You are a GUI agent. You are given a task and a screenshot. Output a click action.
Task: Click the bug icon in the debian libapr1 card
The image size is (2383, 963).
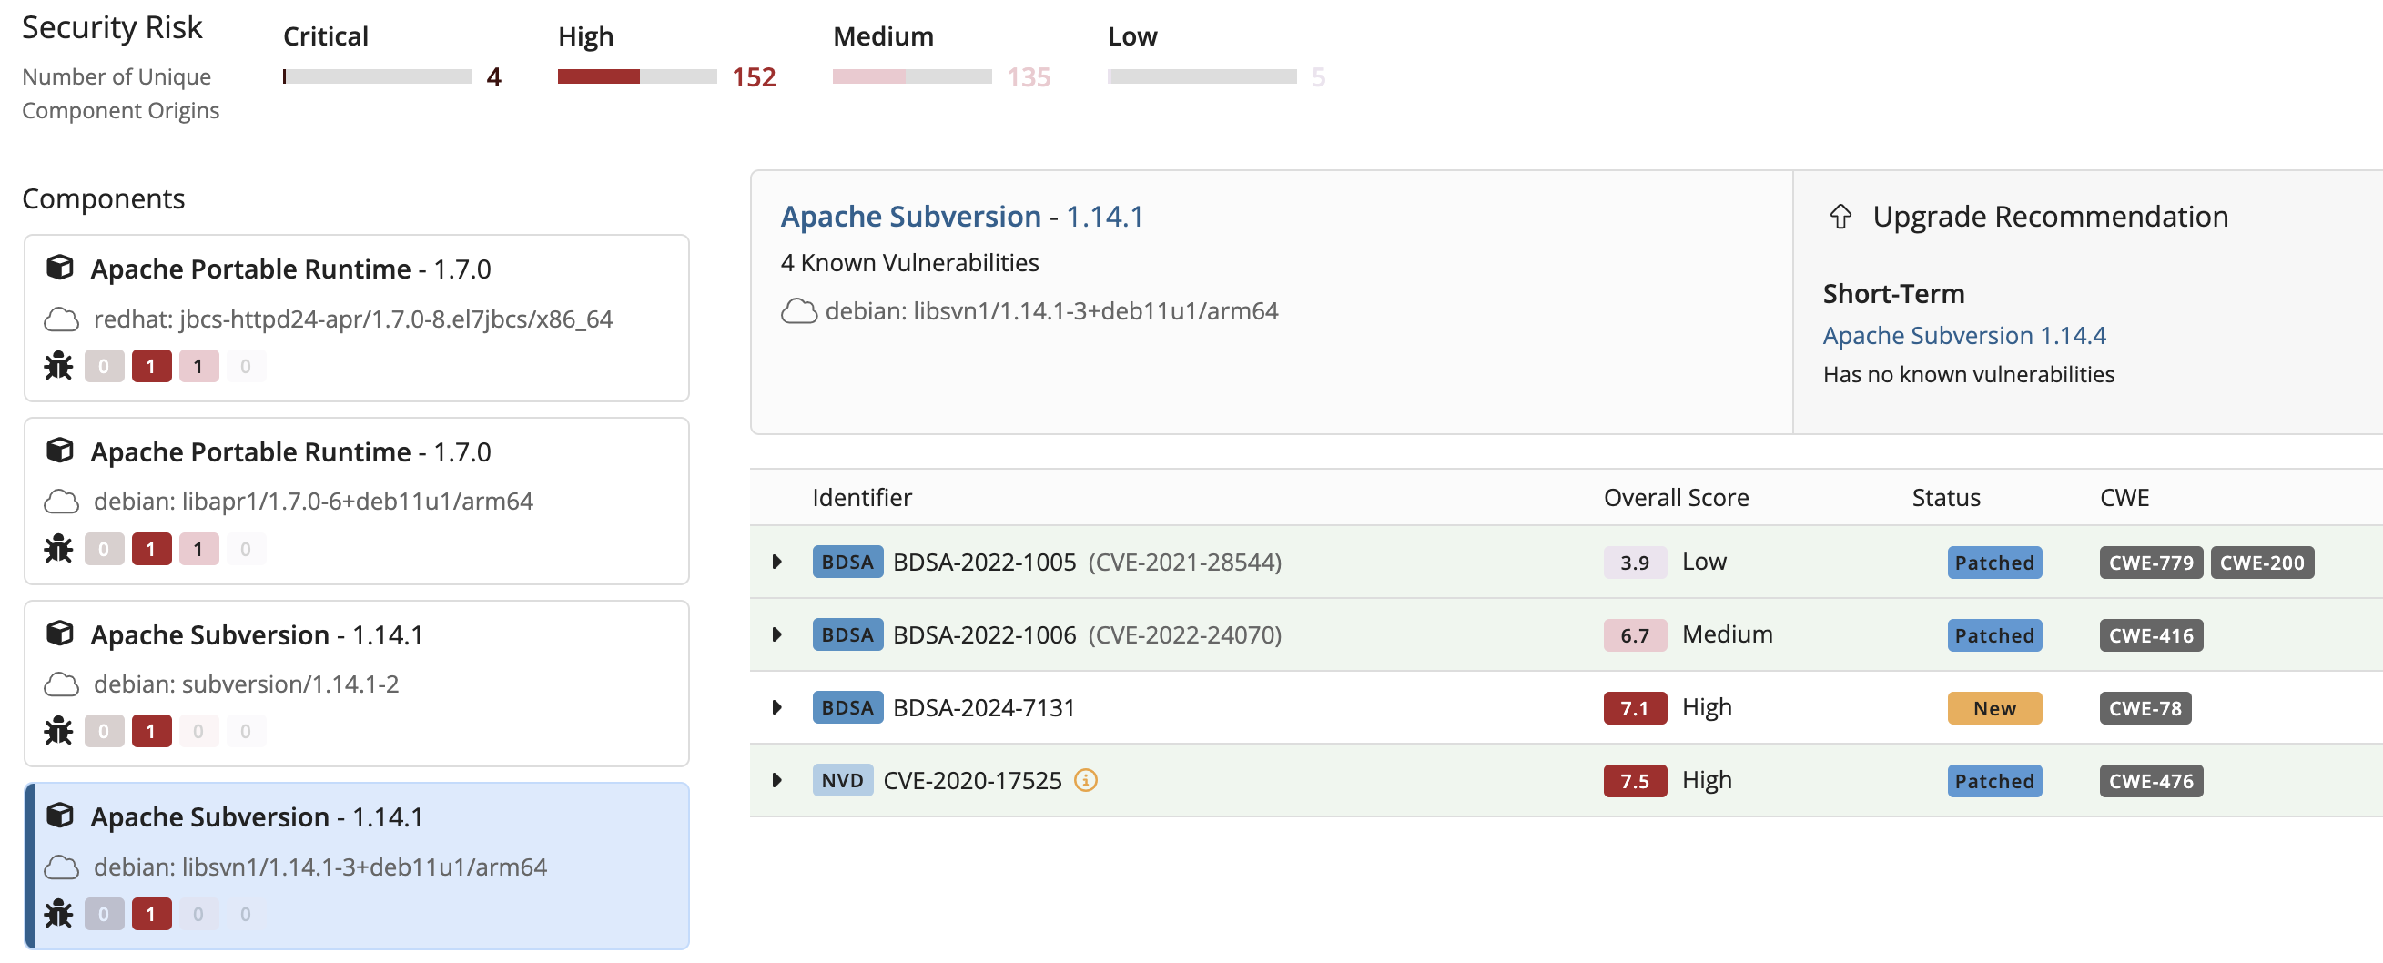click(x=58, y=549)
